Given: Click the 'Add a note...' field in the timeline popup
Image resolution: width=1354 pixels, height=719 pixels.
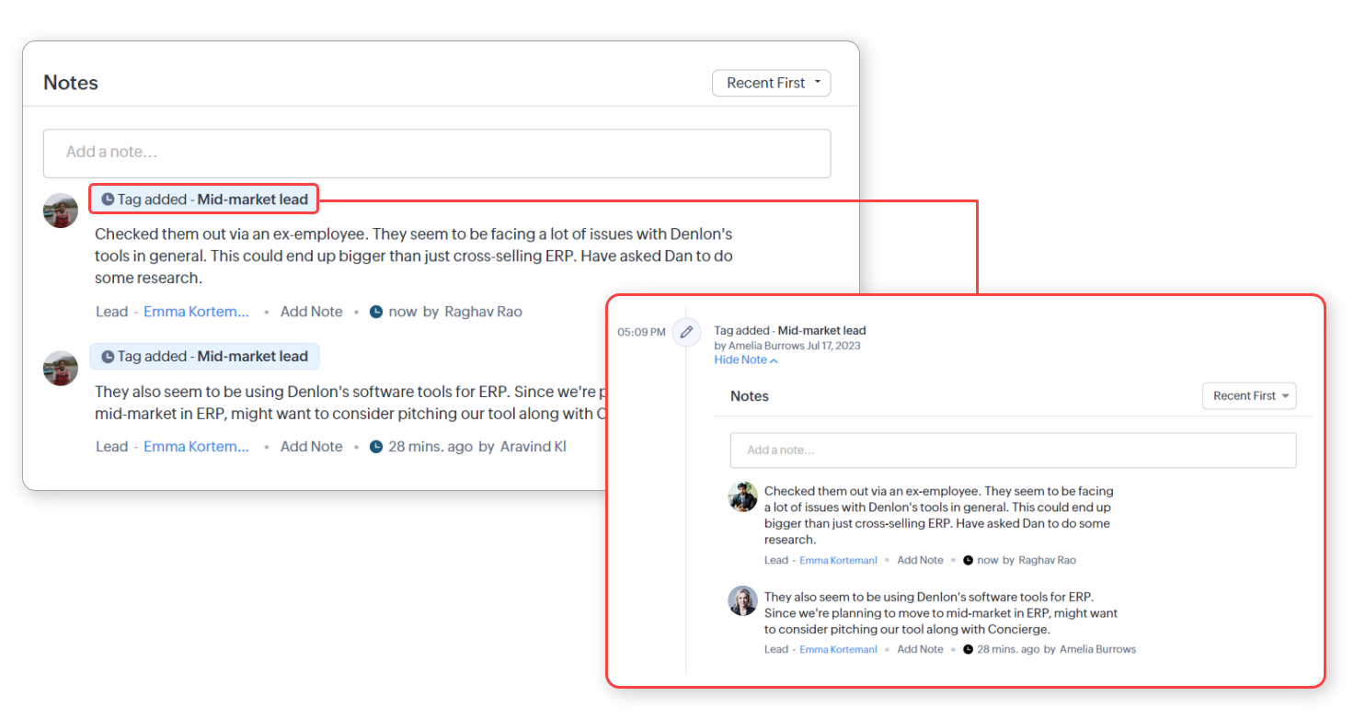Looking at the screenshot, I should click(x=1013, y=451).
